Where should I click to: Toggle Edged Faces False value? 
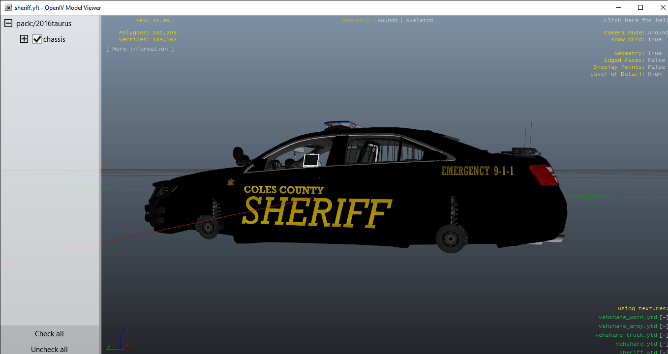(656, 60)
